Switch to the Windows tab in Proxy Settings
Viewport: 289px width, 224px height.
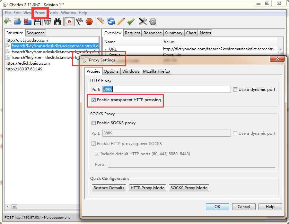[131, 71]
